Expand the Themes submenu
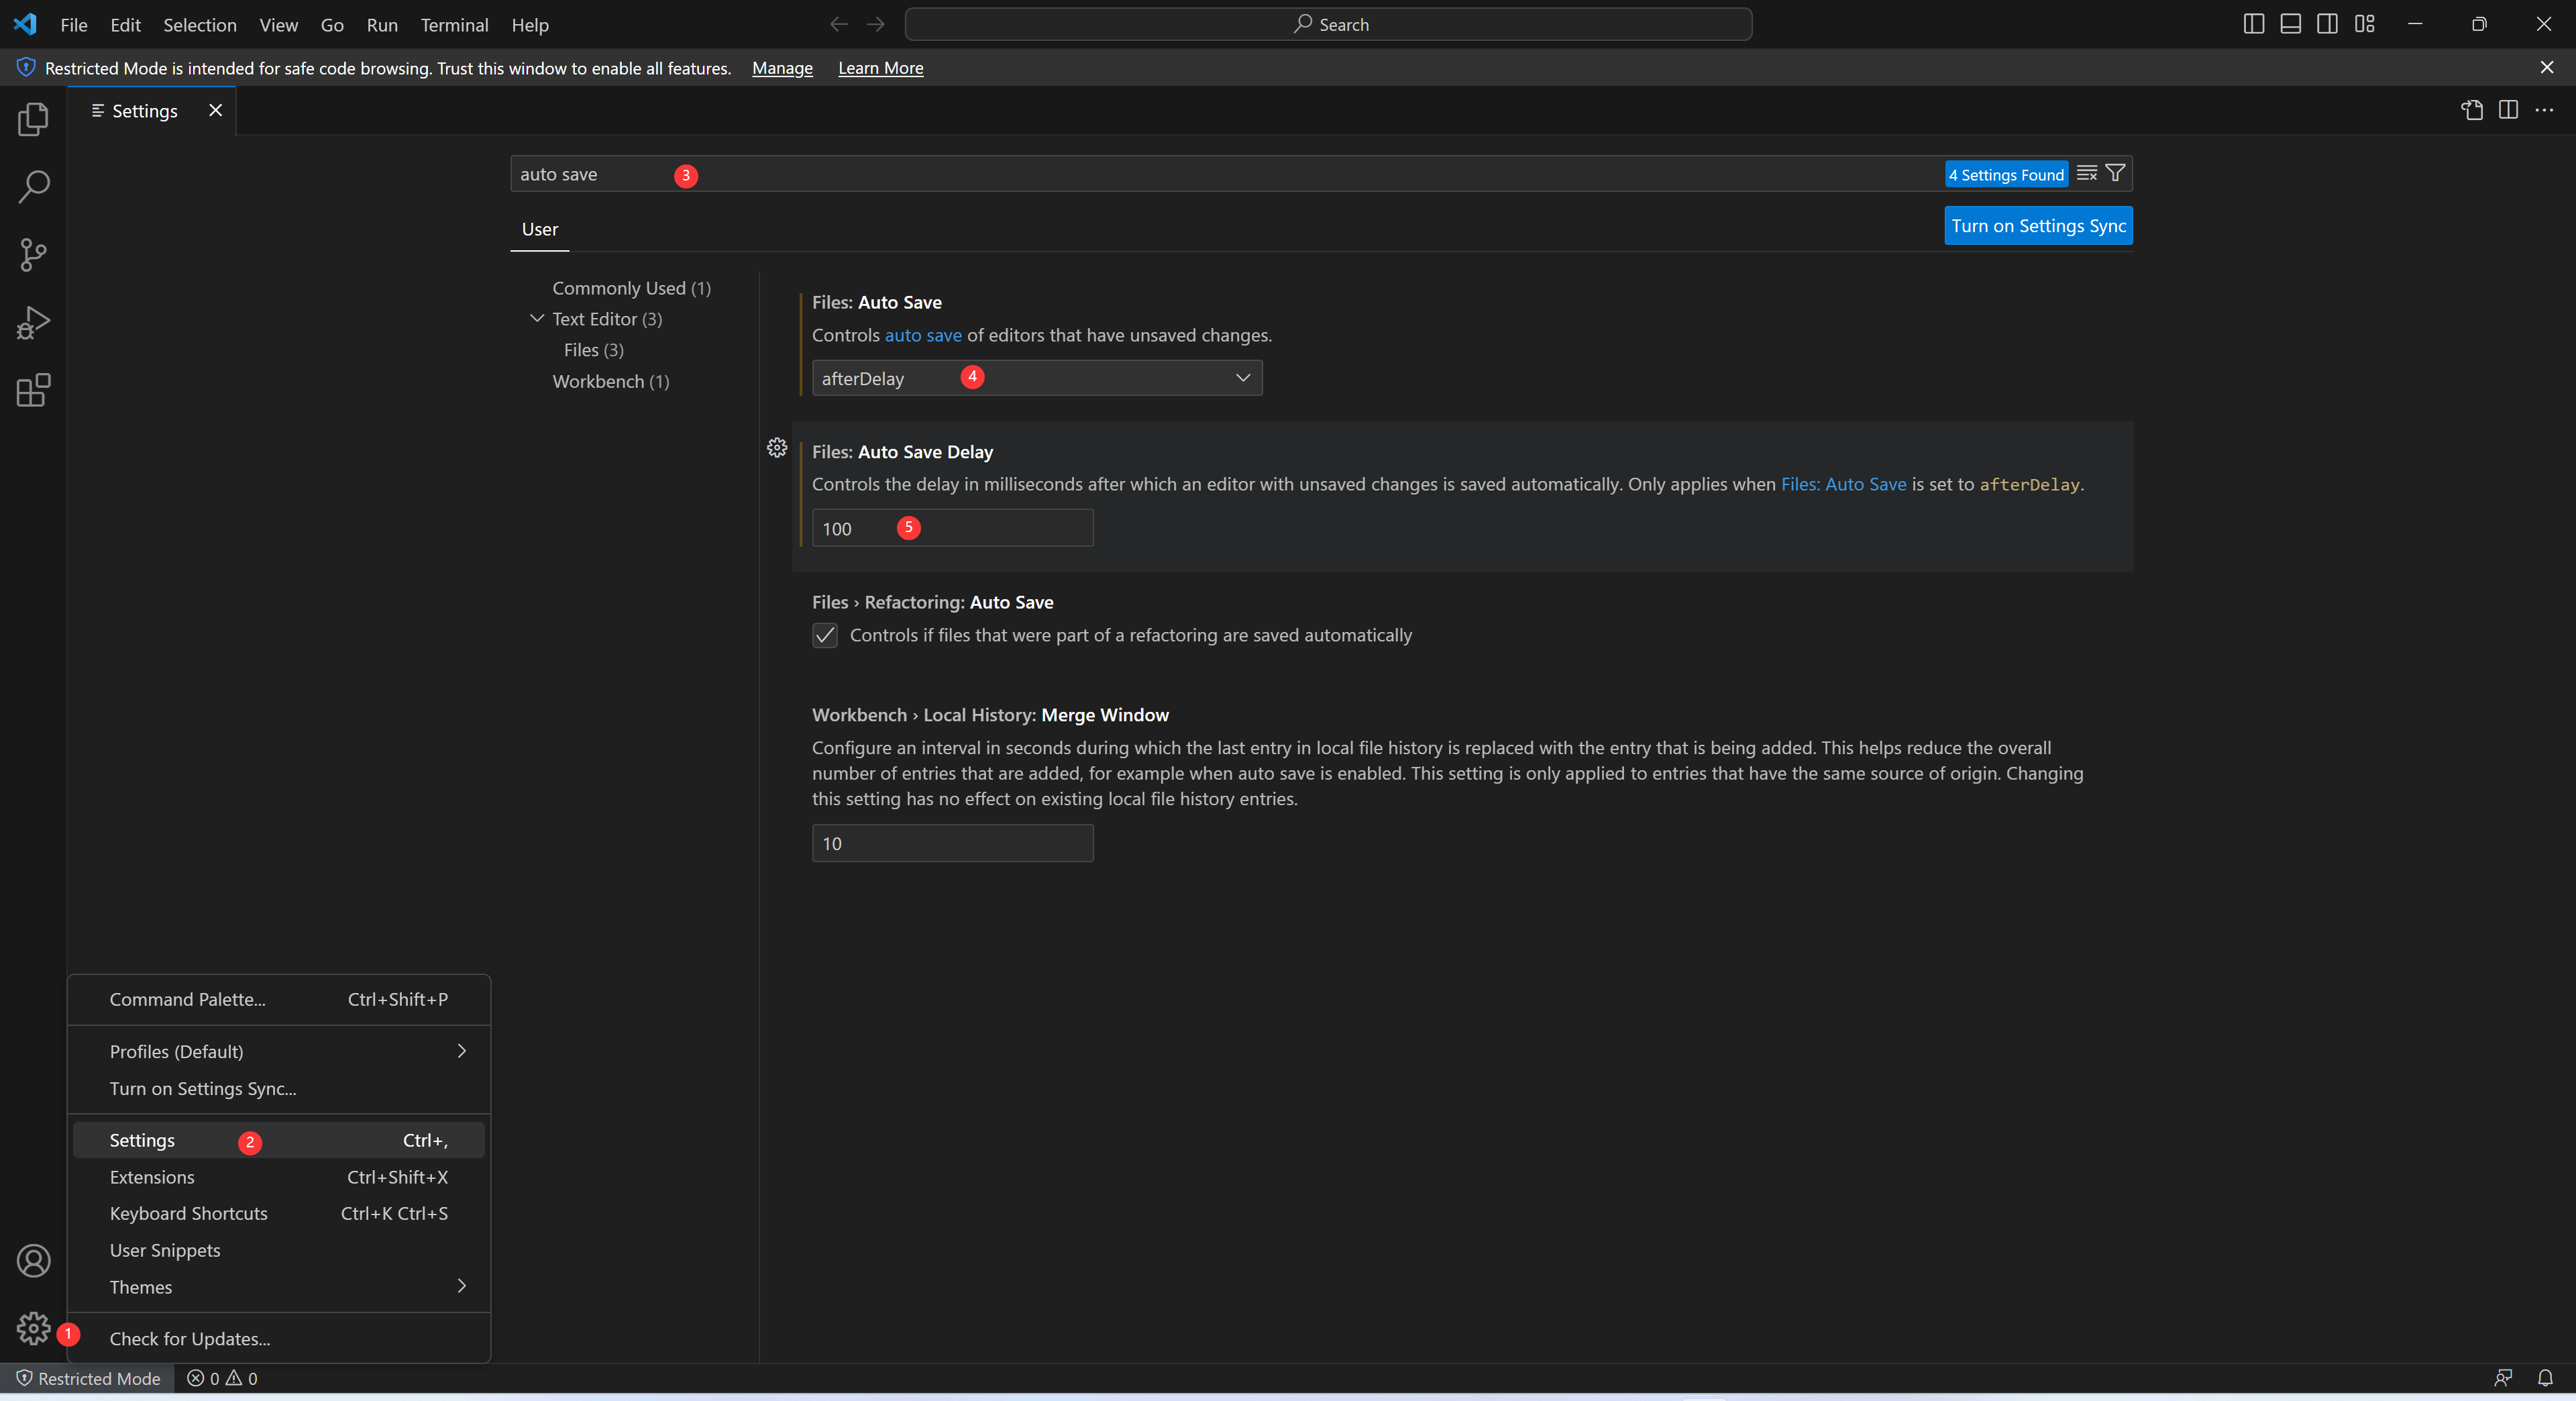This screenshot has height=1401, width=2576. pyautogui.click(x=279, y=1287)
